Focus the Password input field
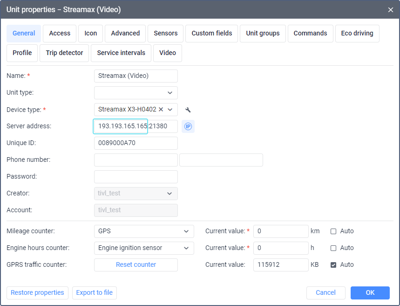The height and width of the screenshot is (306, 400). tap(136, 177)
